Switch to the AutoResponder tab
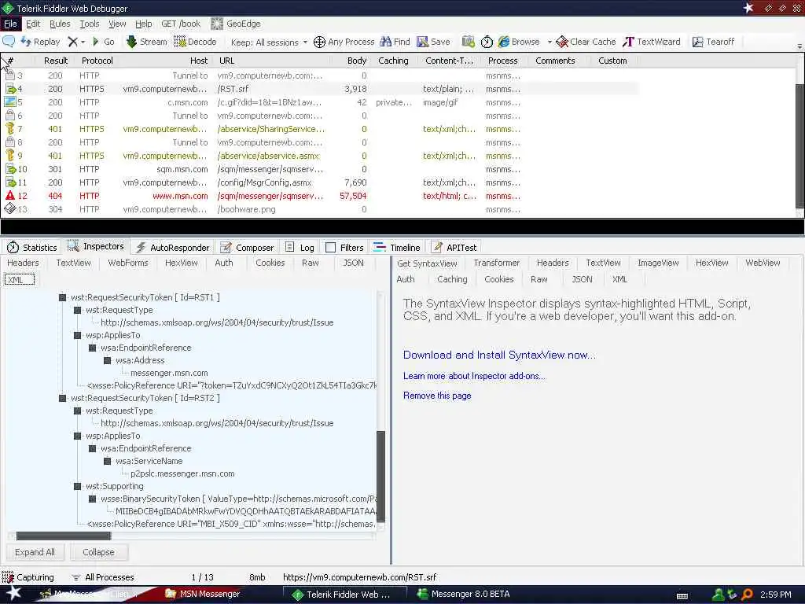 click(172, 248)
